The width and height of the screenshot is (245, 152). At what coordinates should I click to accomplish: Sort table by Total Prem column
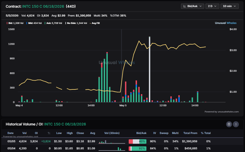point(190,133)
